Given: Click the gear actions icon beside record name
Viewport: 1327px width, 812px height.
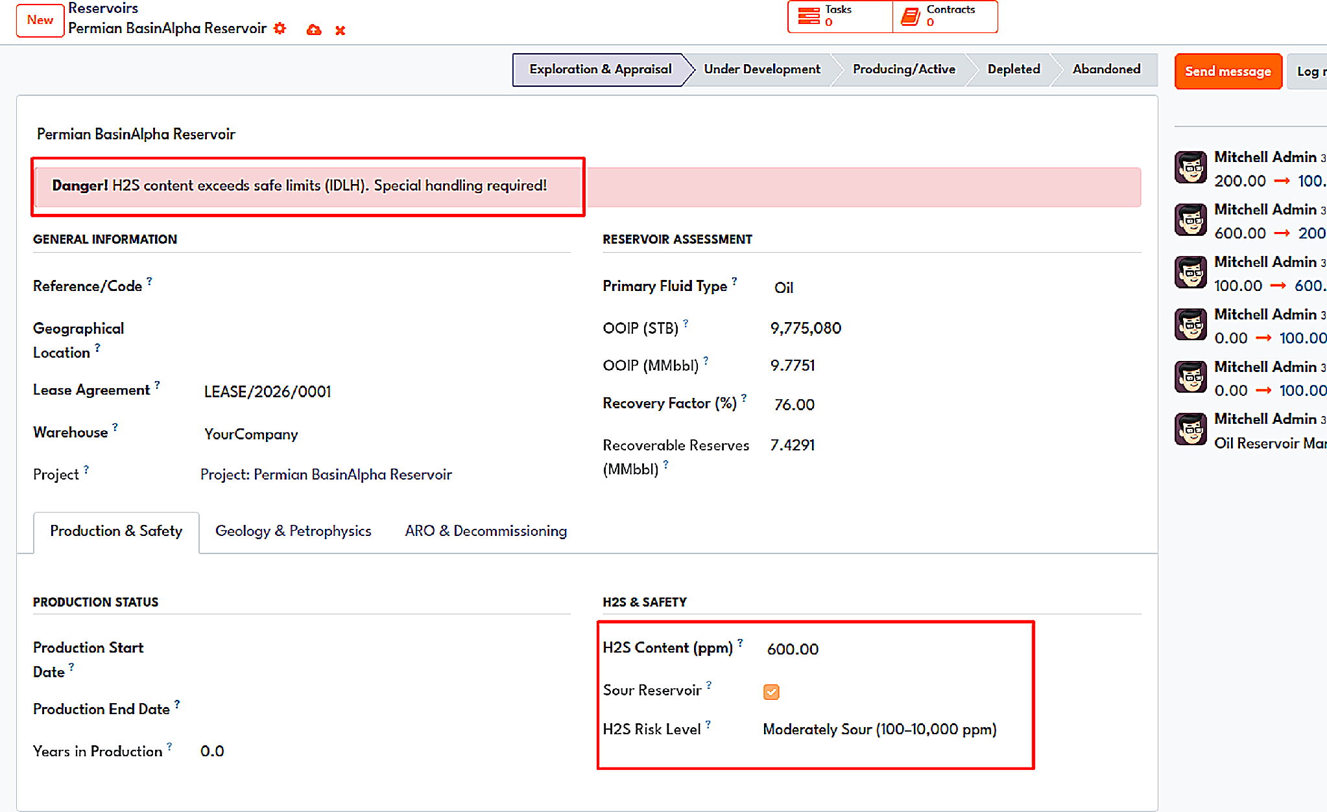Looking at the screenshot, I should coord(280,29).
